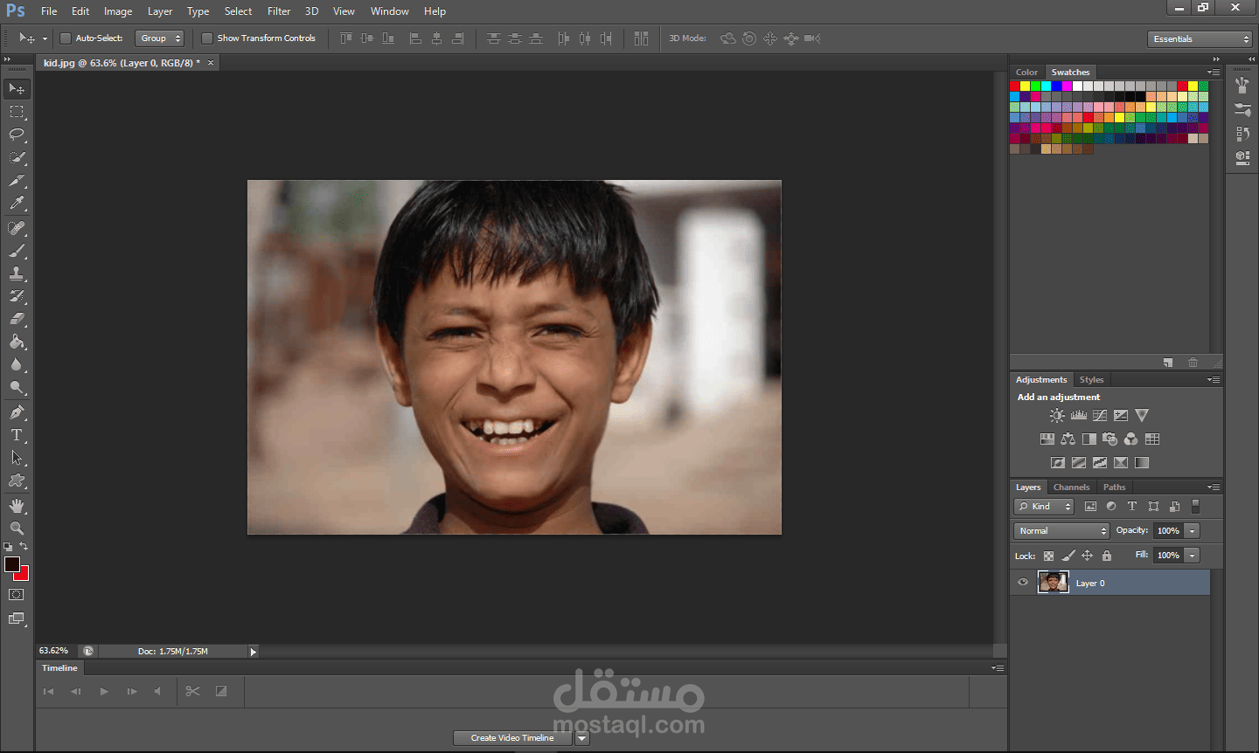Hide Layer 0 with eye icon
This screenshot has height=753, width=1259.
pyautogui.click(x=1023, y=583)
